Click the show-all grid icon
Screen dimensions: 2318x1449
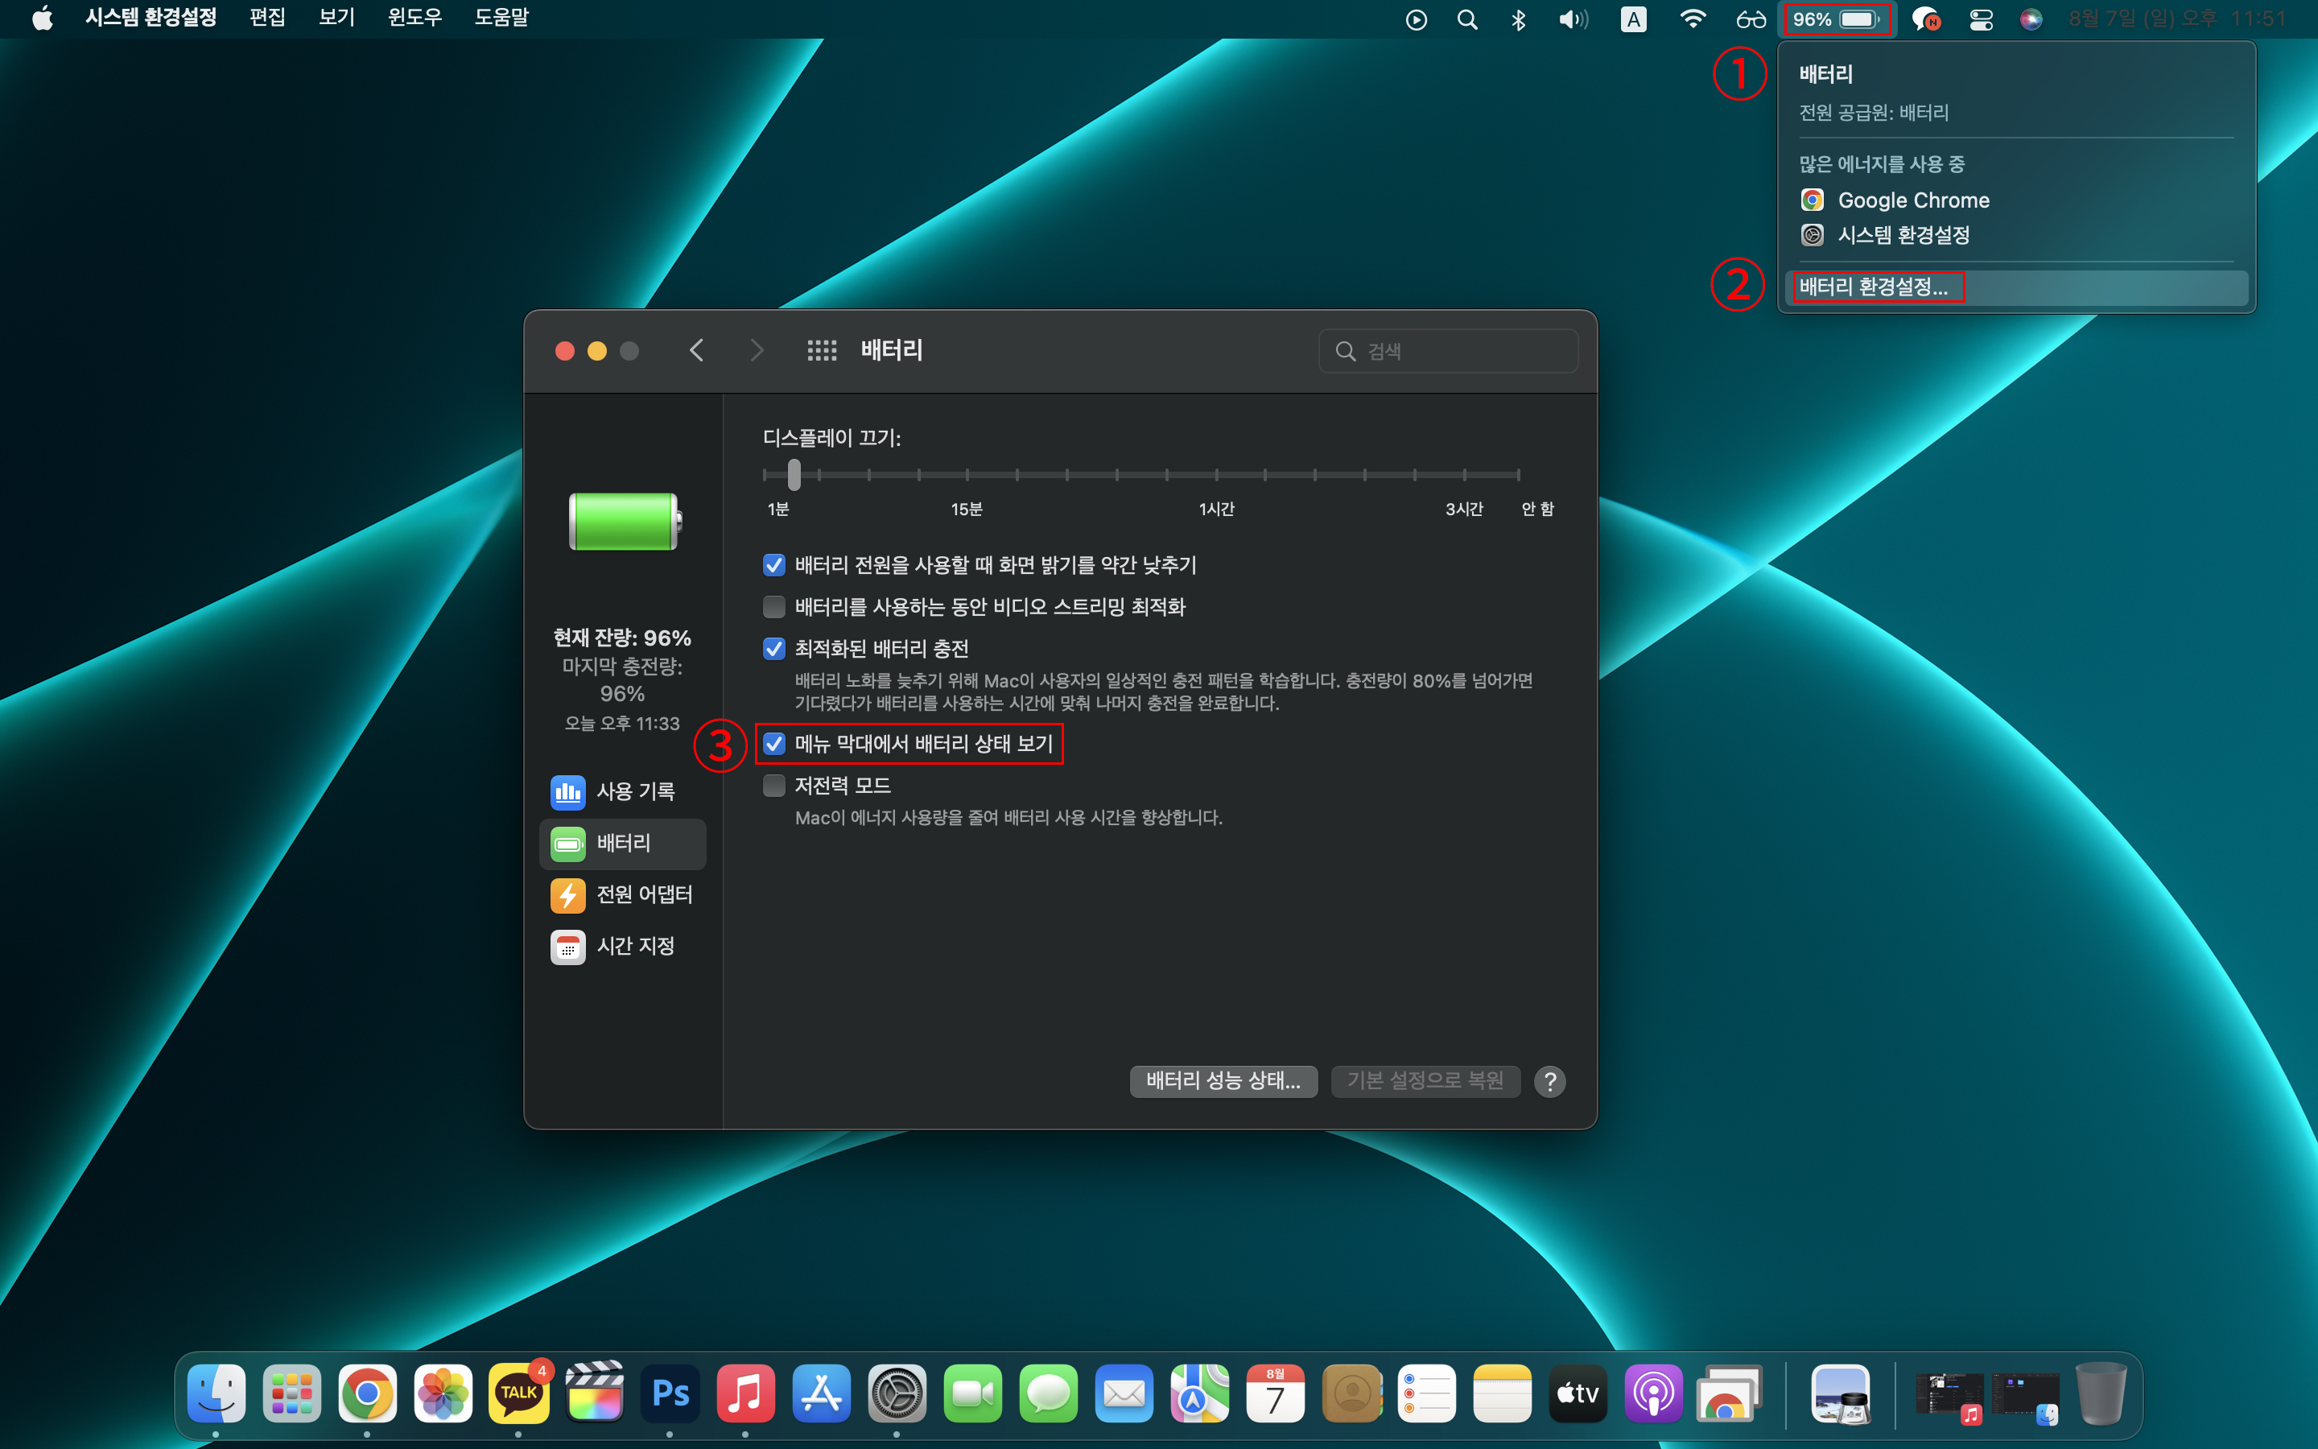(x=821, y=351)
